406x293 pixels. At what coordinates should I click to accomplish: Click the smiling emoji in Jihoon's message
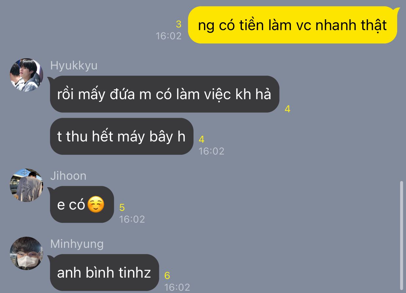tap(96, 205)
